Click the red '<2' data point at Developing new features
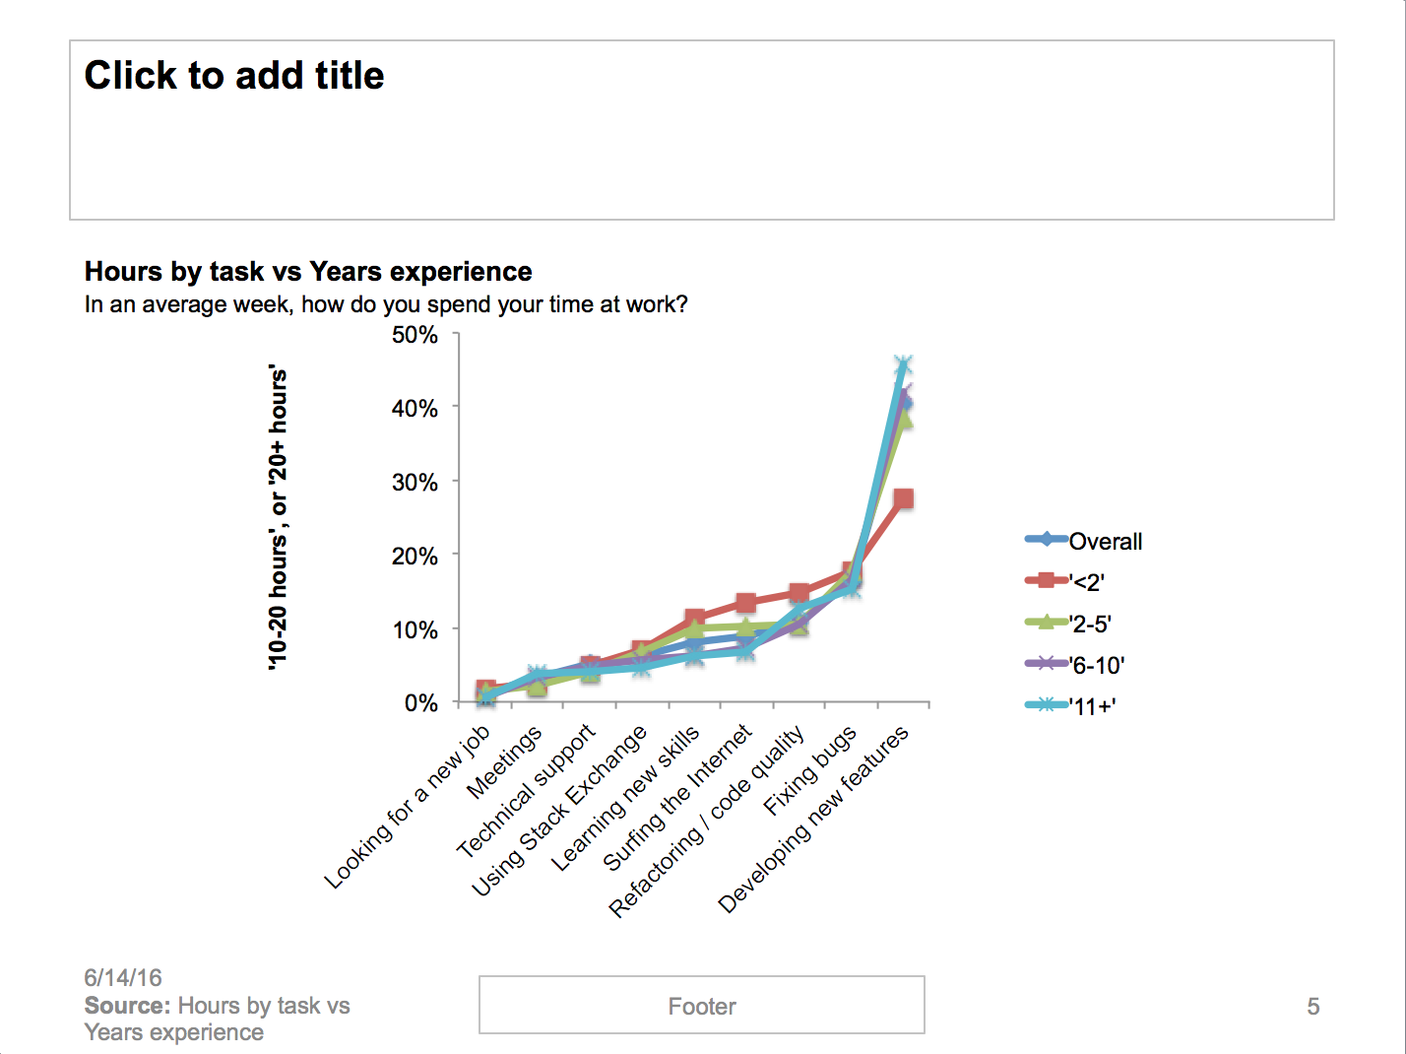Screen dimensions: 1406x1054 pyautogui.click(x=903, y=499)
